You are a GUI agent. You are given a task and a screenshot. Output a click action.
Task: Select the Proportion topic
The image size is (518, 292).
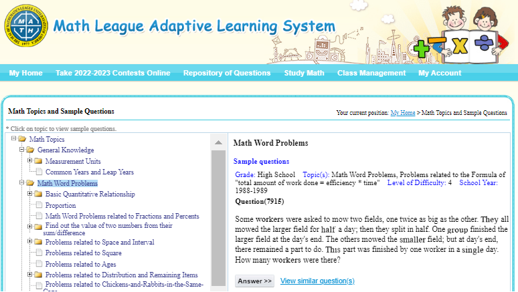pos(60,205)
